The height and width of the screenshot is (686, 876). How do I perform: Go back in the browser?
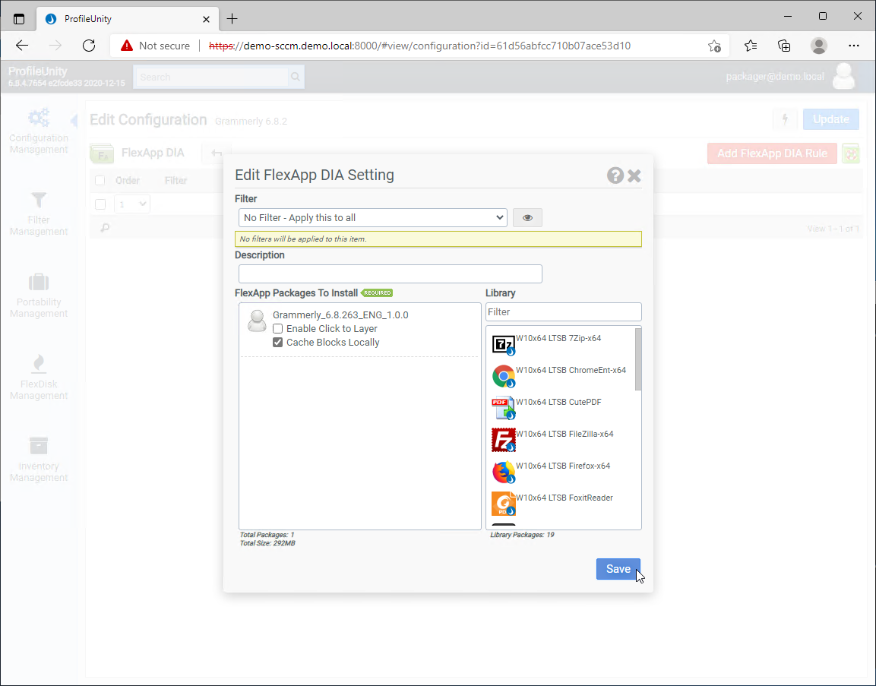pyautogui.click(x=22, y=46)
